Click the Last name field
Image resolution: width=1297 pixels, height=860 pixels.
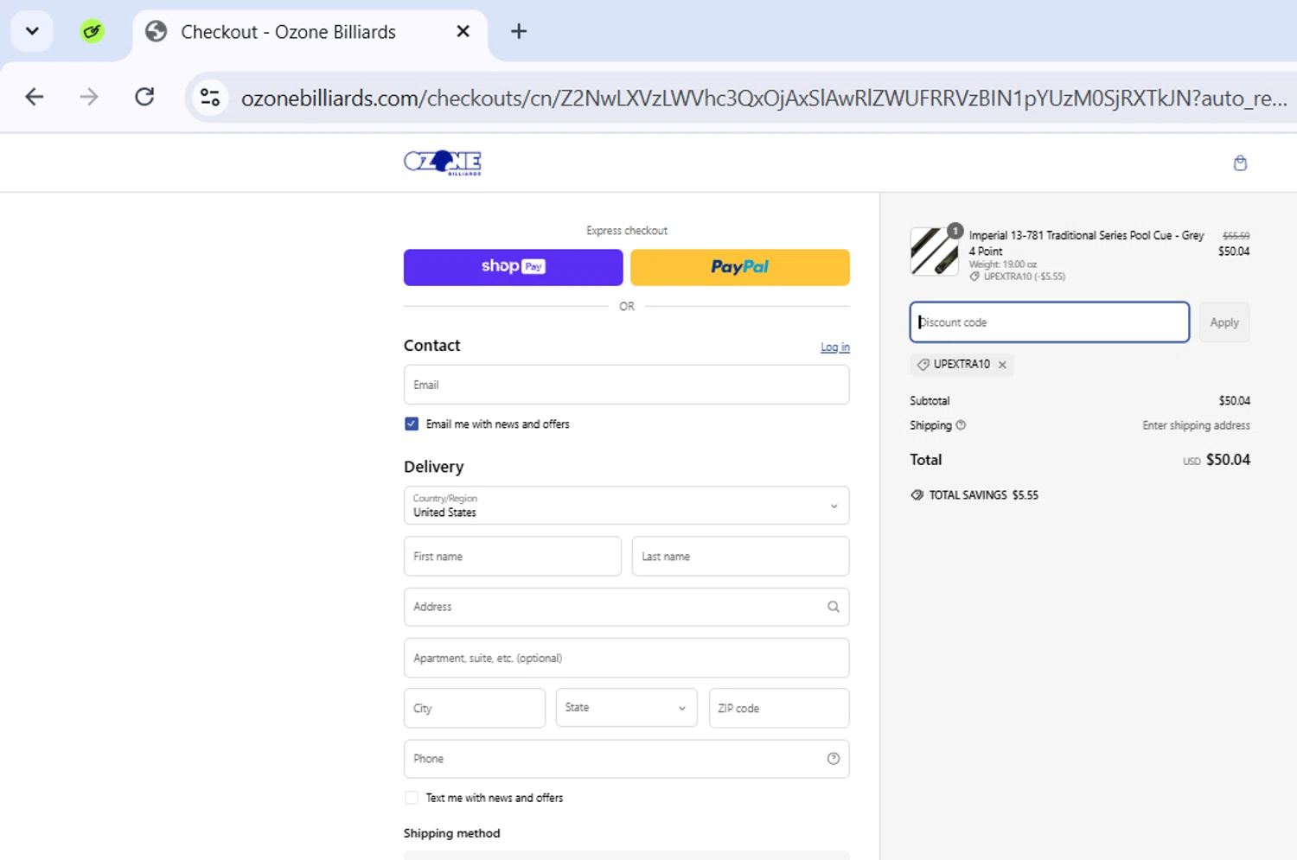pos(740,557)
